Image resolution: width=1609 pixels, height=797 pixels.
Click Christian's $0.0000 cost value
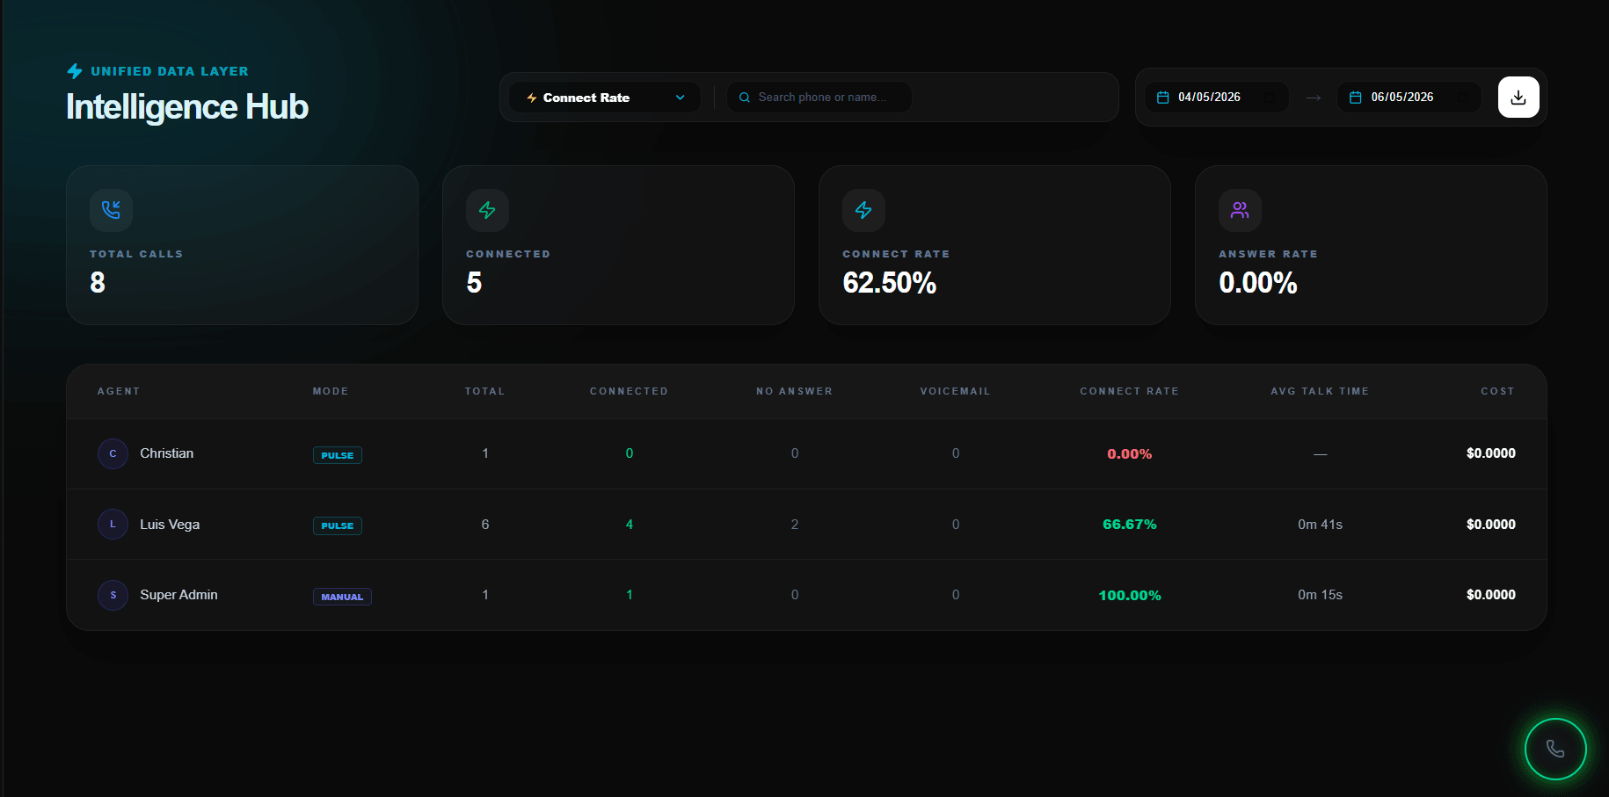1491,453
